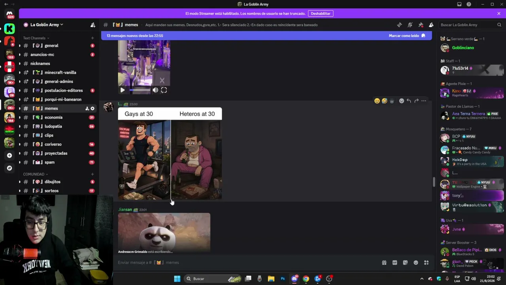Open the general-admins channel
The height and width of the screenshot is (285, 506).
[x=59, y=82]
